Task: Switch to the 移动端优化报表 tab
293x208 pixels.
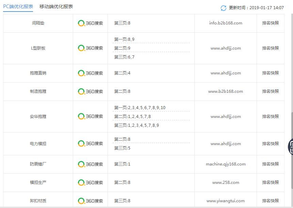Action: [56, 6]
